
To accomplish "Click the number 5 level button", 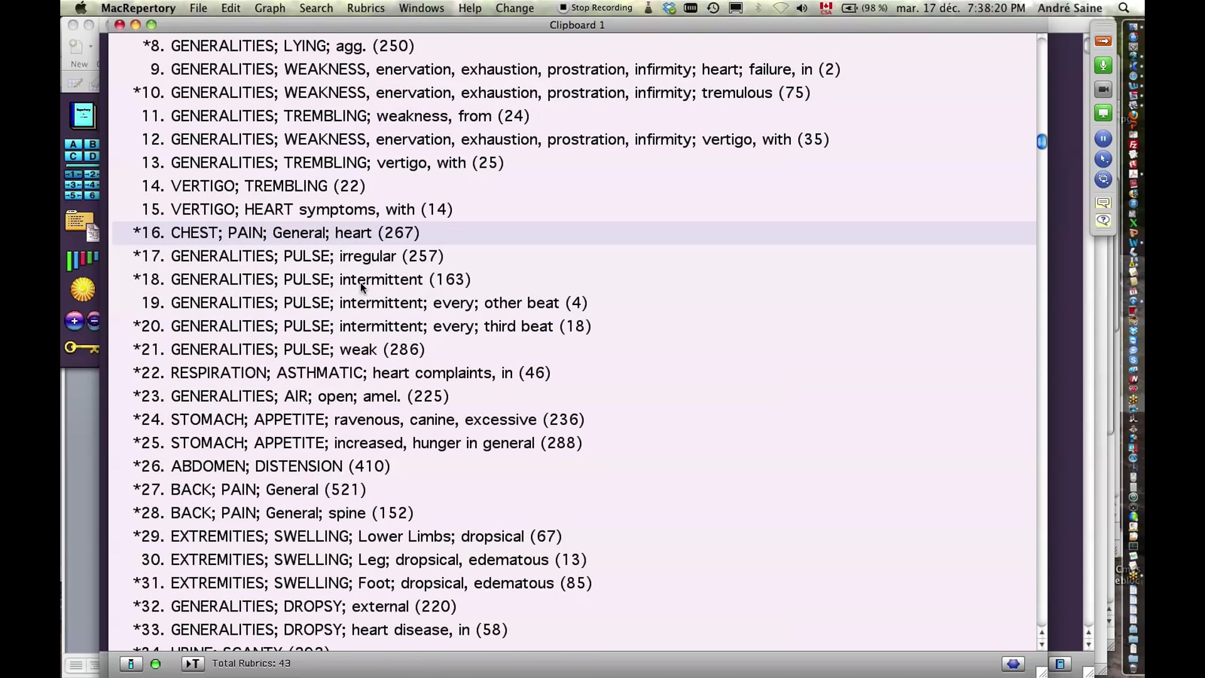I will 73,195.
